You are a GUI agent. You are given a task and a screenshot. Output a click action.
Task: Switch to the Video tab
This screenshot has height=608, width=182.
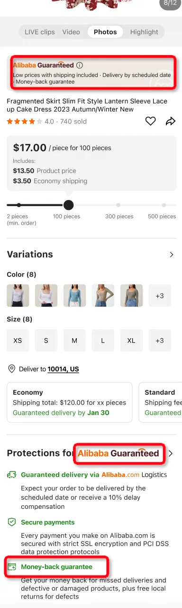[71, 32]
